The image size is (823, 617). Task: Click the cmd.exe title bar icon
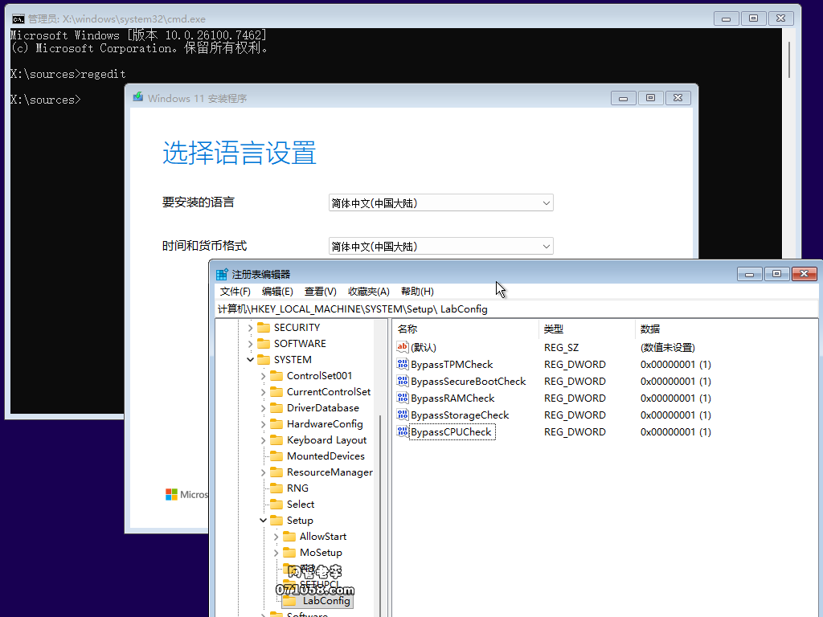[x=18, y=18]
